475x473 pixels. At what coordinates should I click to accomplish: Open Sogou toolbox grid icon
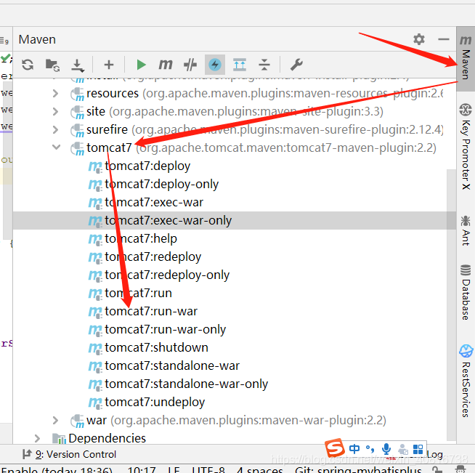pos(418,449)
